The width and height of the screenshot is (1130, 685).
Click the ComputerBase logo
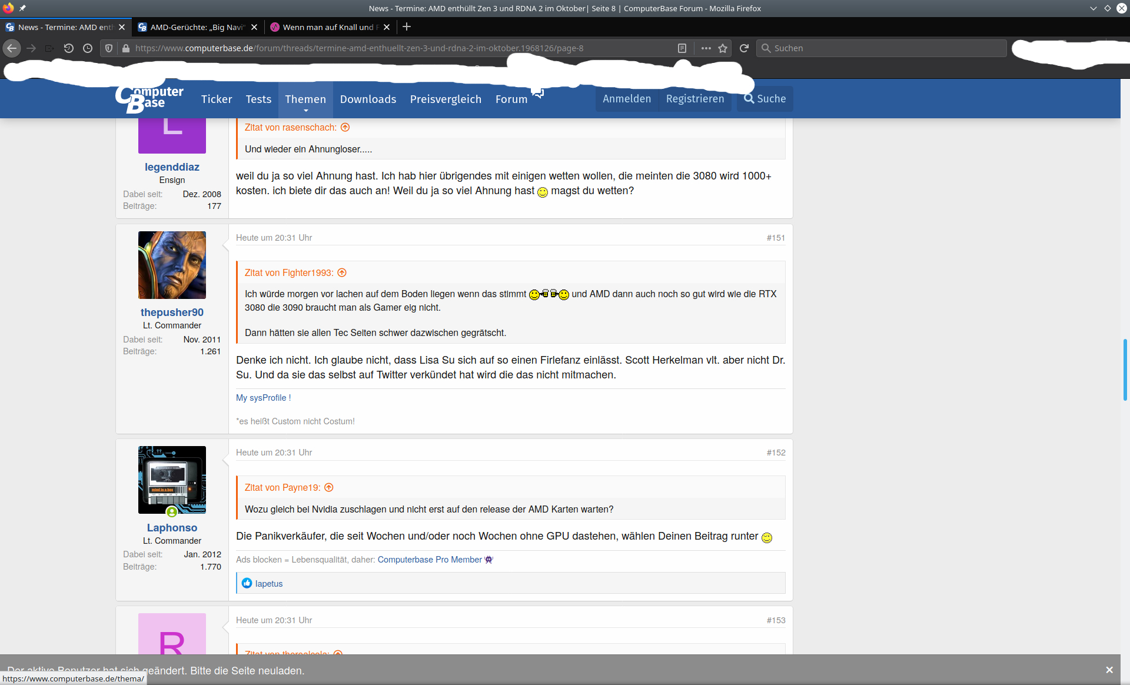click(x=148, y=98)
